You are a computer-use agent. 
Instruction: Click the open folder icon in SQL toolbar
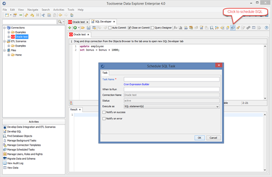pos(83,28)
